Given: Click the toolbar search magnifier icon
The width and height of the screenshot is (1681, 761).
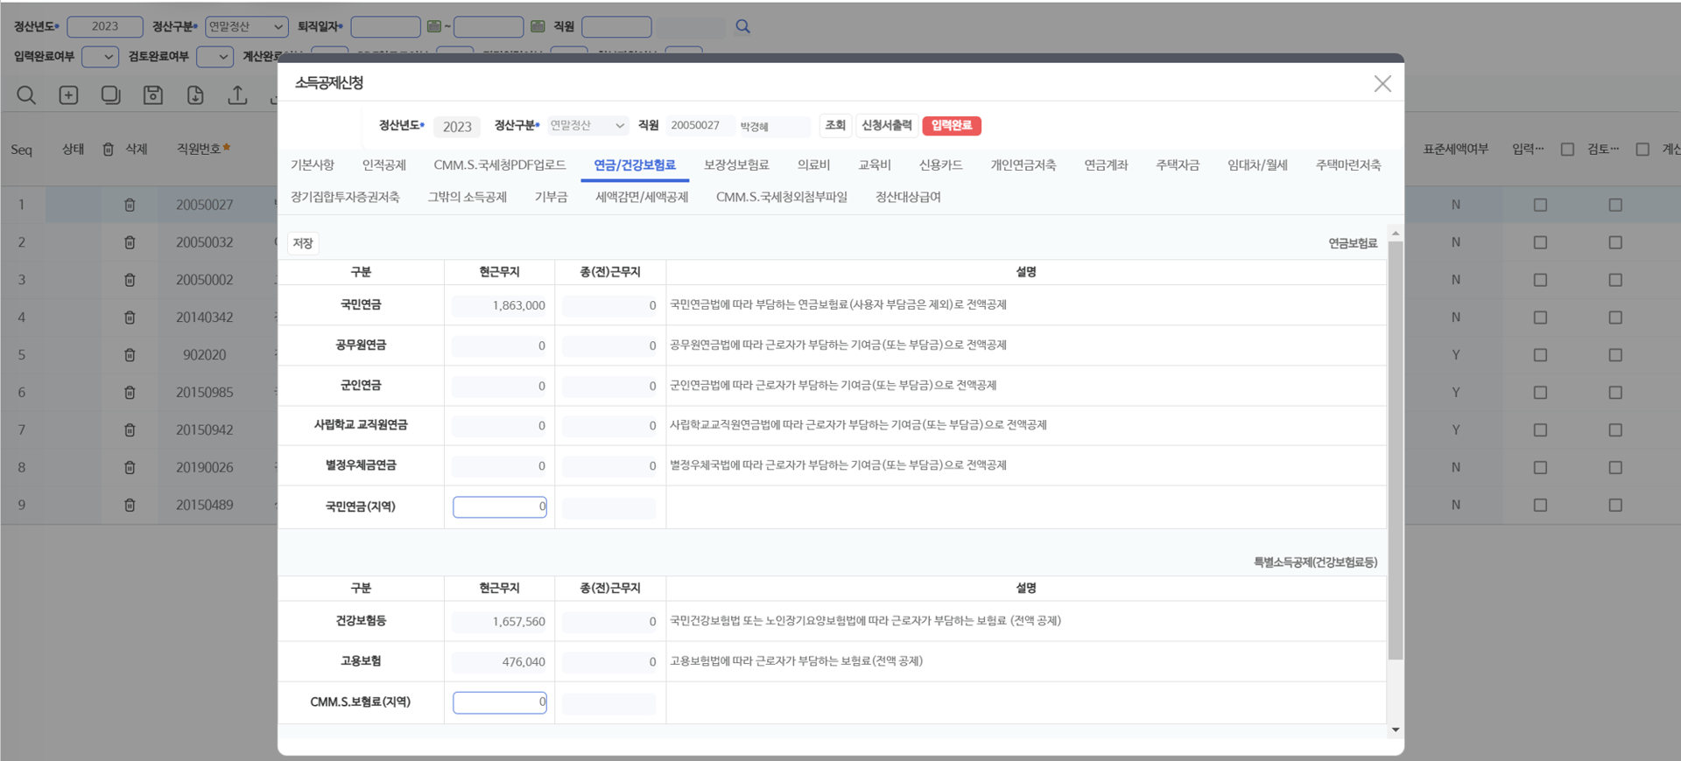Looking at the screenshot, I should pyautogui.click(x=26, y=94).
